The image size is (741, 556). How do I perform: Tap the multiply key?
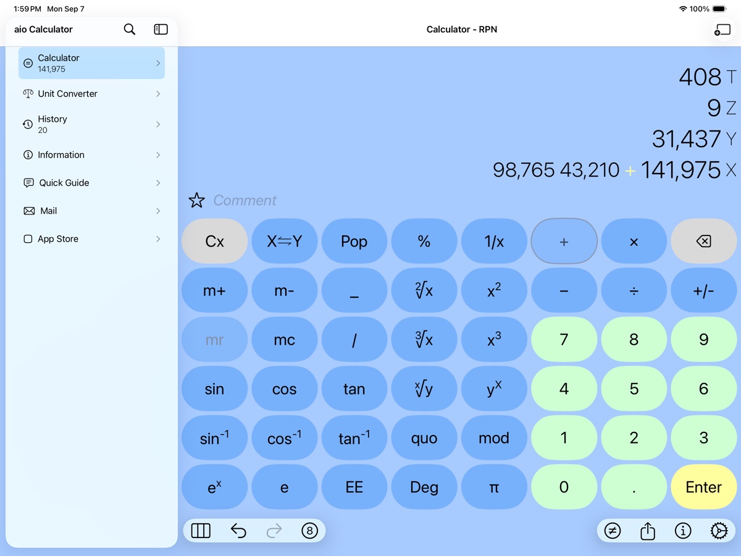tap(634, 242)
